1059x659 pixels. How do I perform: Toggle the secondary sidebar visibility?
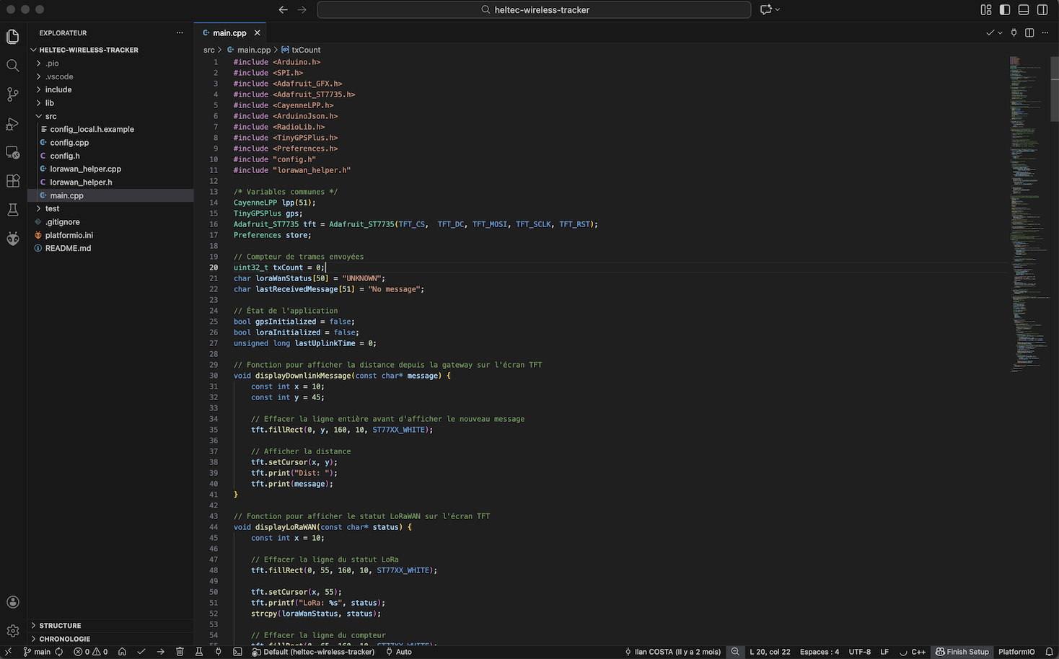tap(1042, 9)
